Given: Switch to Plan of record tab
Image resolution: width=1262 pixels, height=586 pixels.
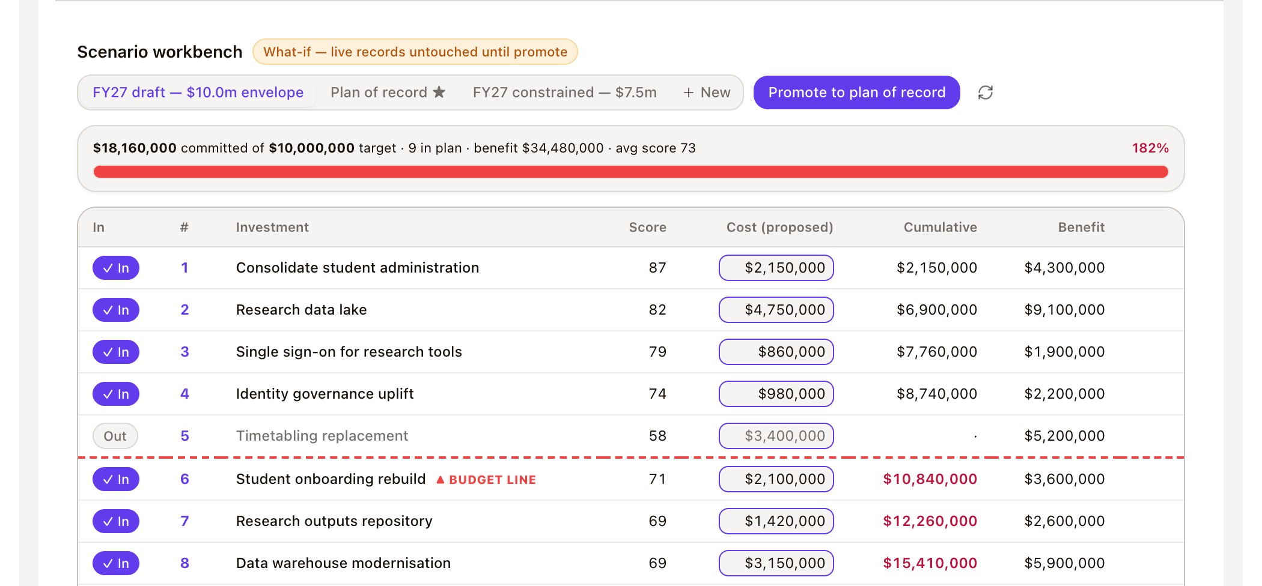Looking at the screenshot, I should point(388,92).
